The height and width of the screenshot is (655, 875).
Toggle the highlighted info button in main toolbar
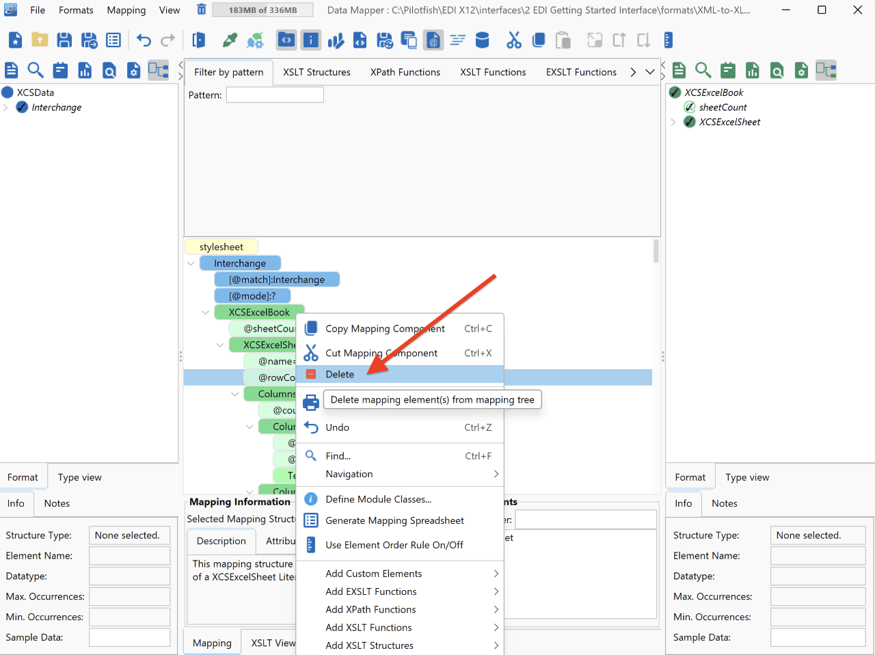311,40
